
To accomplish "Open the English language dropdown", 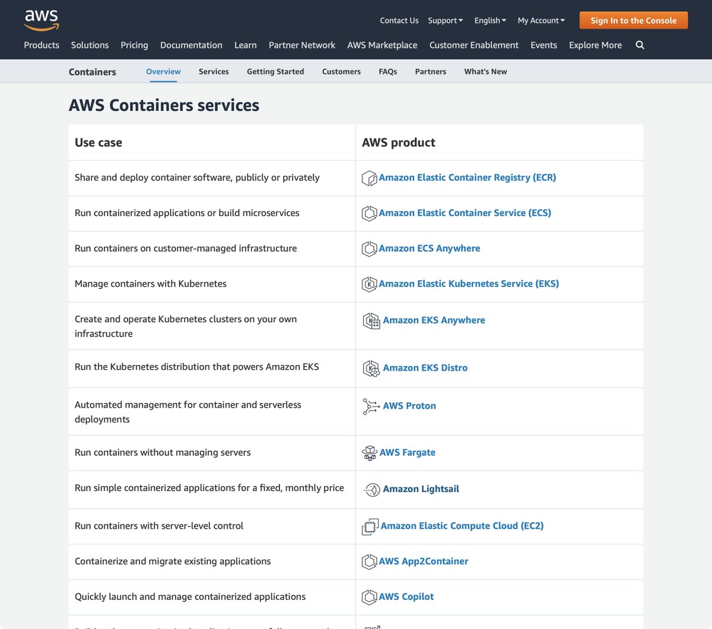I will pos(490,20).
